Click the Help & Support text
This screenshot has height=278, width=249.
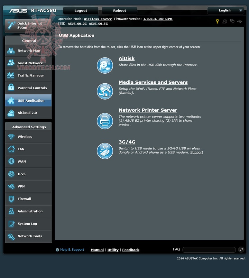click(x=72, y=250)
